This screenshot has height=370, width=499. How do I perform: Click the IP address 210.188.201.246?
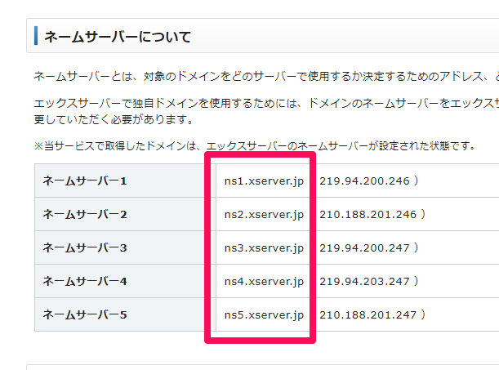coord(368,214)
